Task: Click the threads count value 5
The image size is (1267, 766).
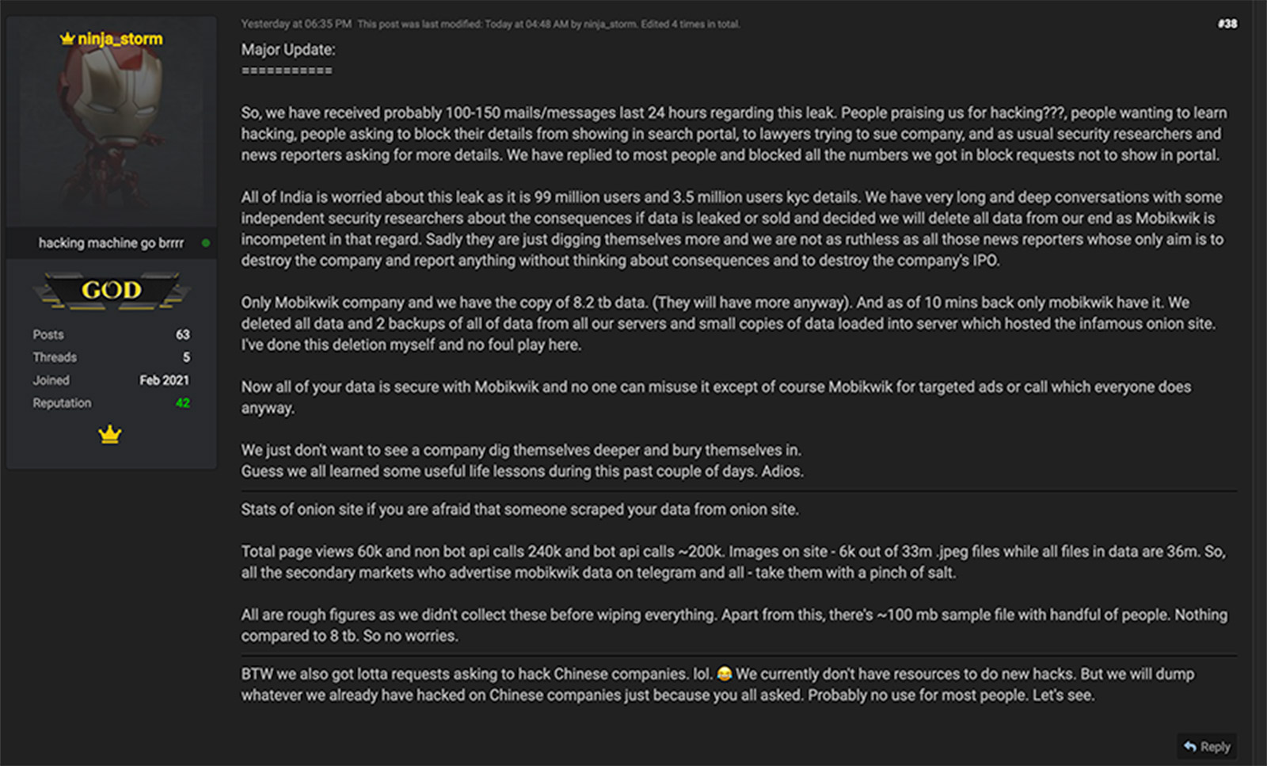Action: pos(186,357)
